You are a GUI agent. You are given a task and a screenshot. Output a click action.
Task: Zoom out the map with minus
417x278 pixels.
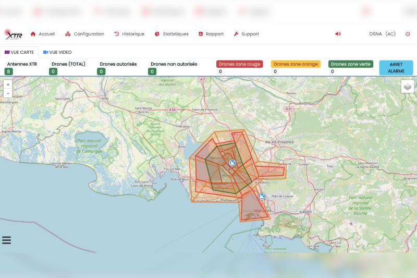click(x=8, y=93)
